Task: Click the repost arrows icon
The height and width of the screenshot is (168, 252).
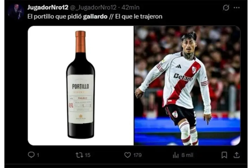Action: 80,155
